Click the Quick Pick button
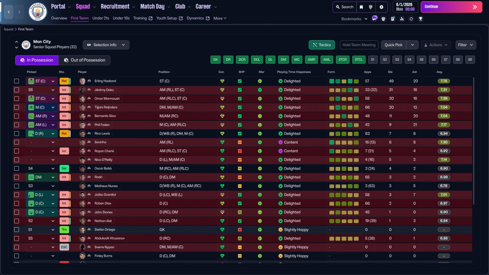The height and width of the screenshot is (275, 489). (x=394, y=45)
